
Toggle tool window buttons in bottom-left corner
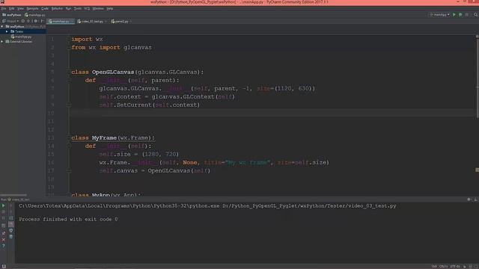click(x=4, y=267)
